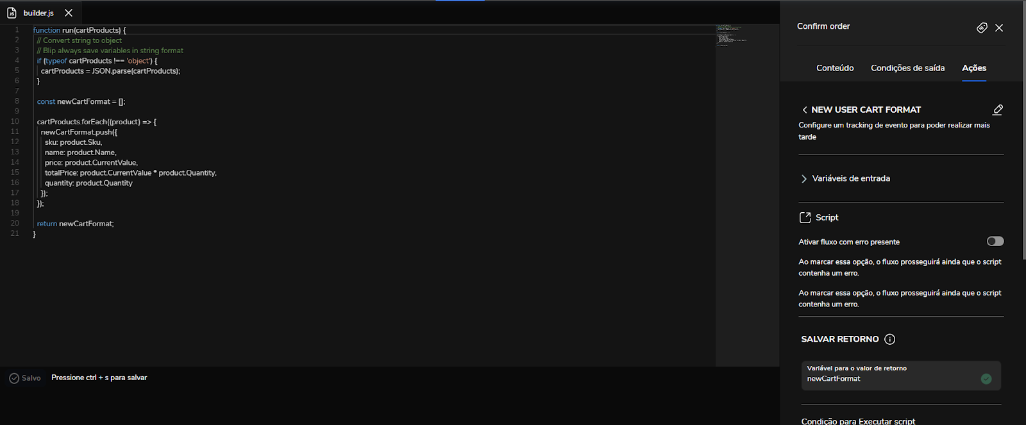Click the newCartFormat return variable field
The width and height of the screenshot is (1026, 425).
pos(901,375)
